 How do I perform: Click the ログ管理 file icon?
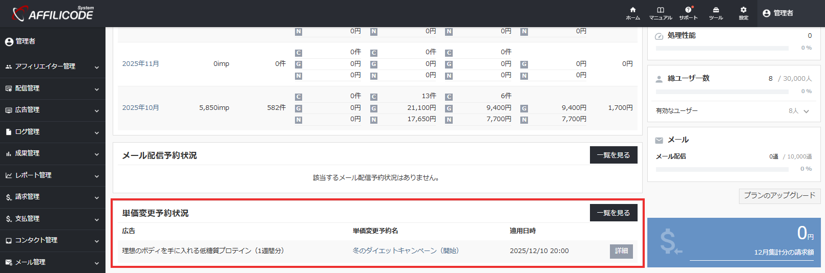pyautogui.click(x=9, y=132)
